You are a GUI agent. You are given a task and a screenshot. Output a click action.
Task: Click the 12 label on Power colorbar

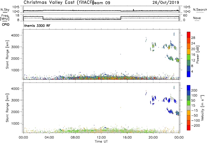pos(193,60)
